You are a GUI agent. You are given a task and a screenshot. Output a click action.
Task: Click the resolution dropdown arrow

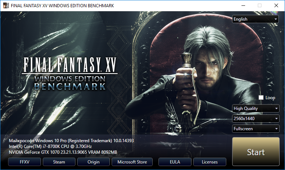point(276,119)
